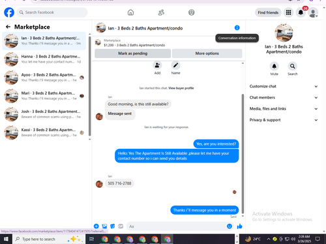Screen dimensions: 326x244
Task: Open the $1,200 listing Marketplace link
Action: coord(134,45)
